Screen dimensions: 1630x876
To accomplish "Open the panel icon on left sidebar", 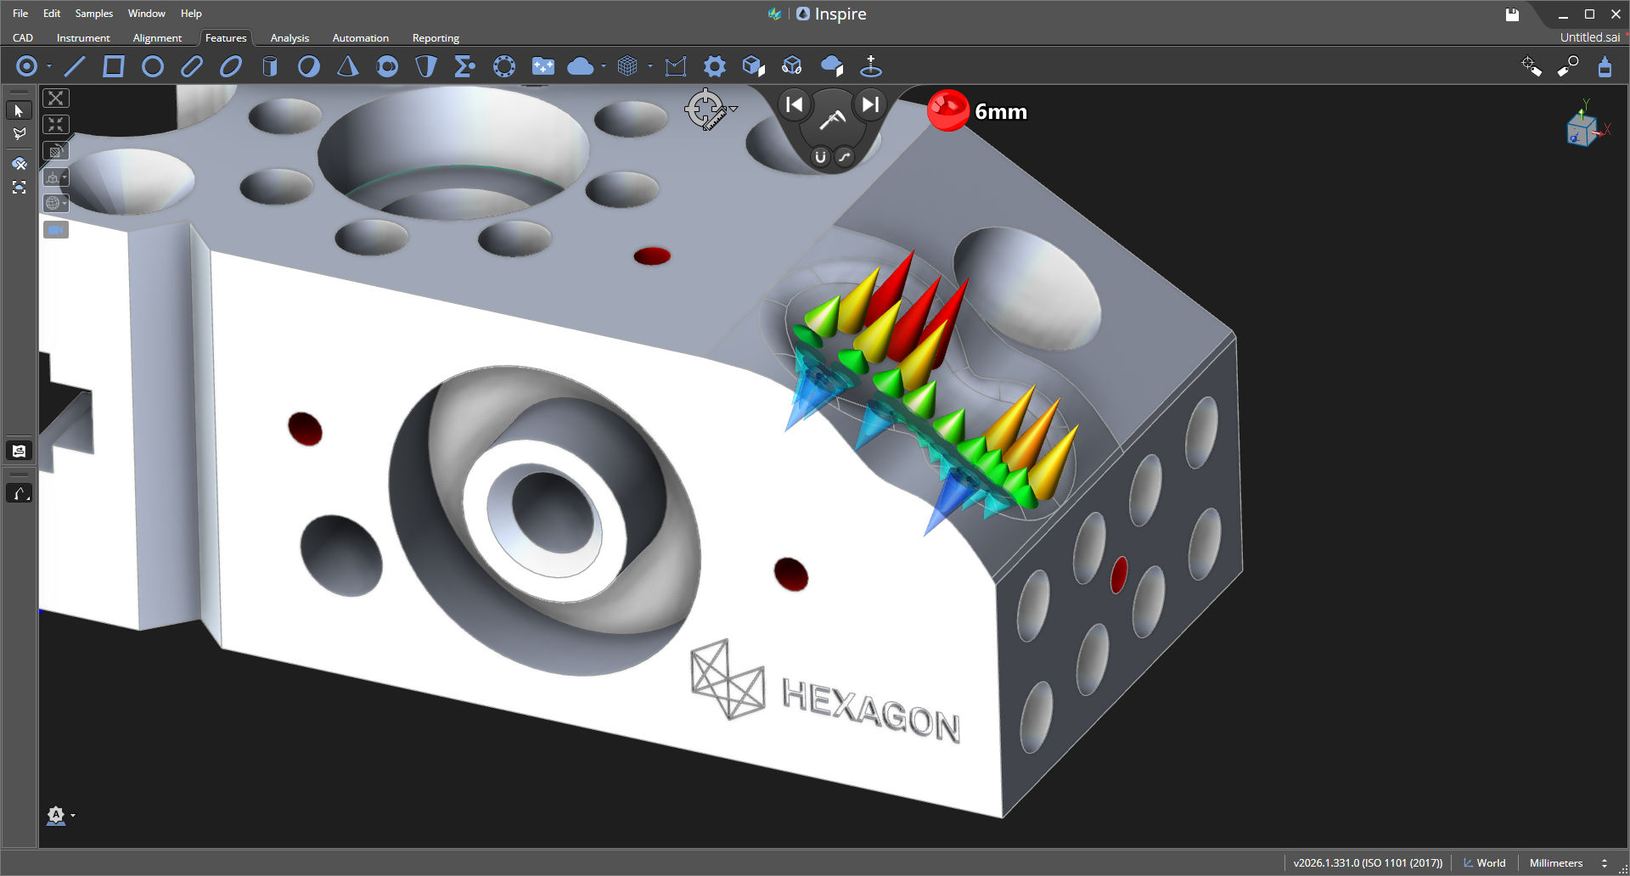I will tap(19, 451).
